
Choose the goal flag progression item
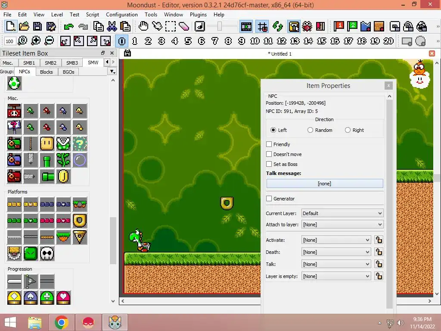pyautogui.click(x=31, y=281)
